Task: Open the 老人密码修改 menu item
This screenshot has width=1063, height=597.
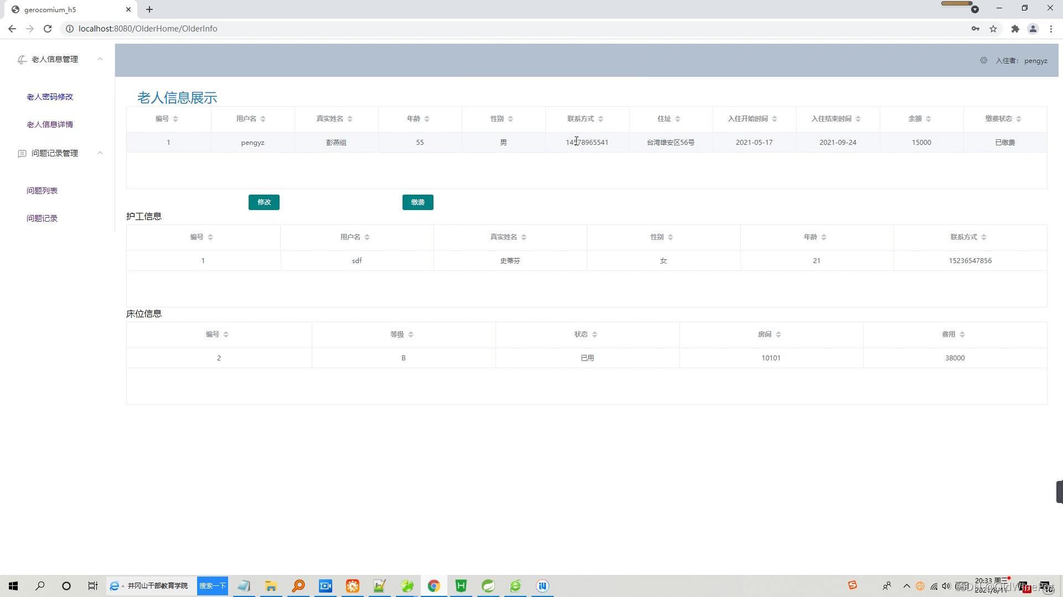Action: point(50,97)
